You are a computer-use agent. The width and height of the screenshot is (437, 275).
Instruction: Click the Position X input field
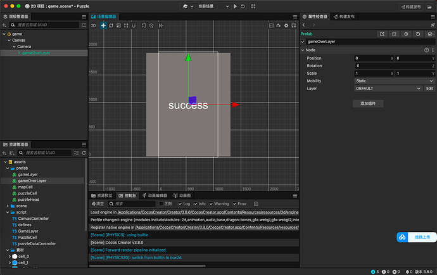click(372, 58)
